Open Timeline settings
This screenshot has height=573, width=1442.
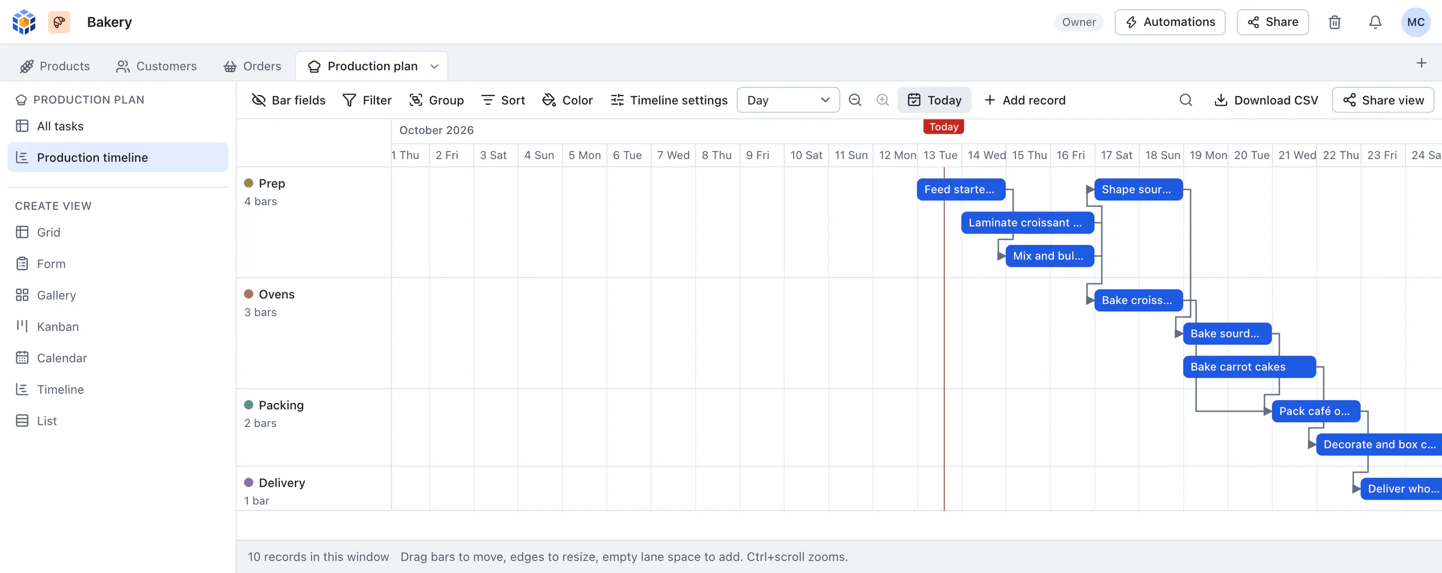pyautogui.click(x=669, y=100)
